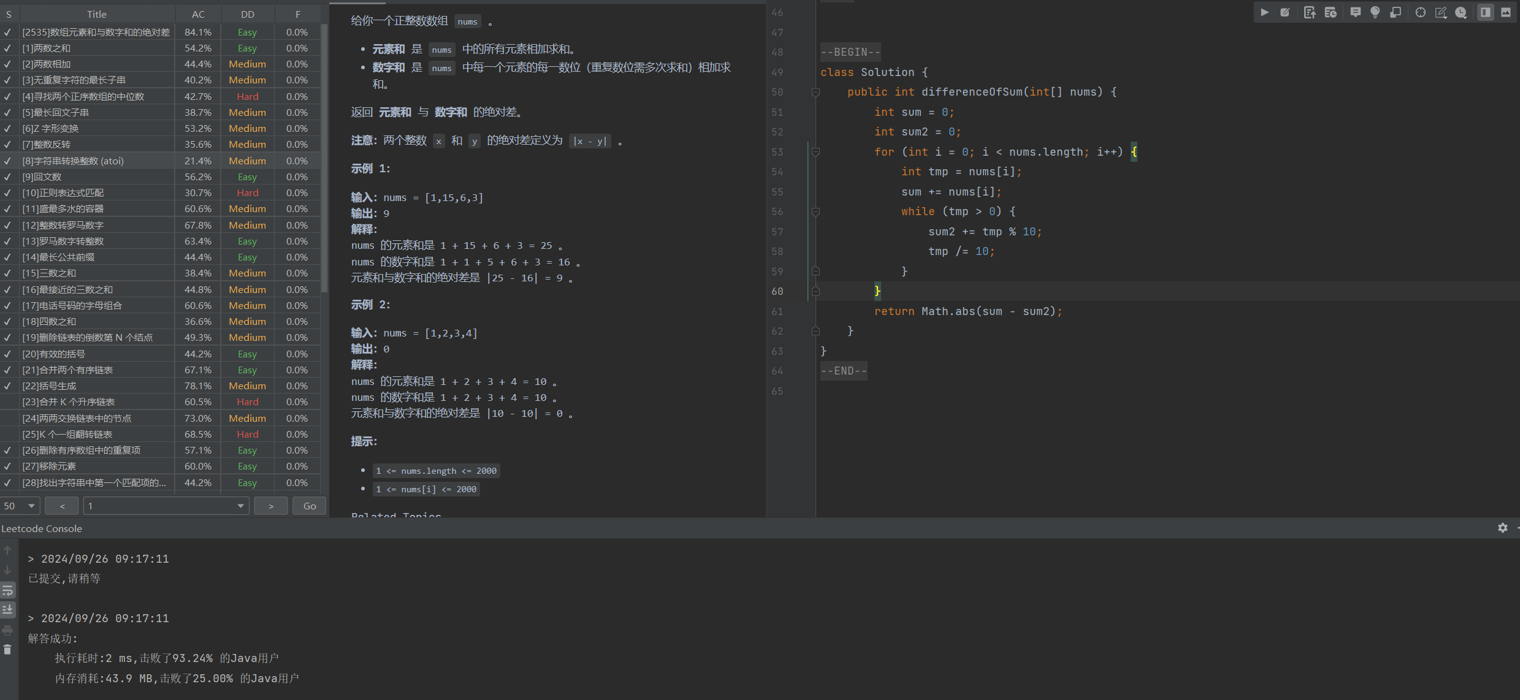This screenshot has height=700, width=1520.
Task: Show solutions via the lightbulb icon
Action: tap(1375, 12)
